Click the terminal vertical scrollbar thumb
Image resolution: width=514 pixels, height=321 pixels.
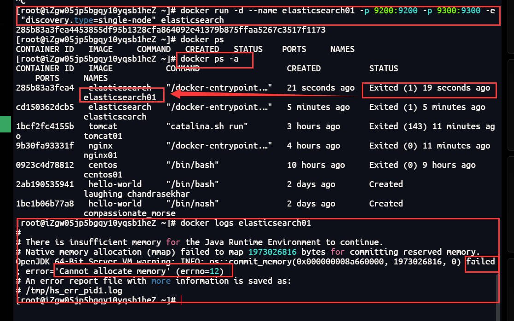498,298
